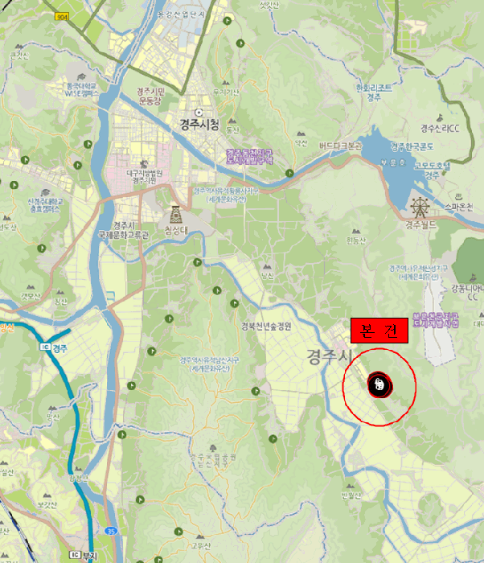The image size is (484, 563).
Task: Click the 경주신라CC golf icon
Action: pyautogui.click(x=440, y=117)
